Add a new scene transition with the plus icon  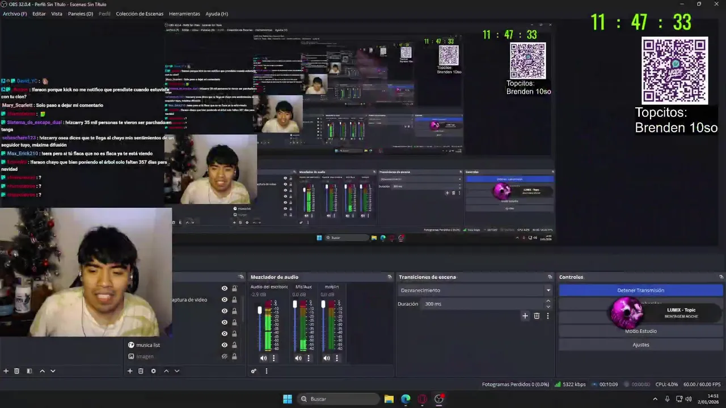click(525, 316)
